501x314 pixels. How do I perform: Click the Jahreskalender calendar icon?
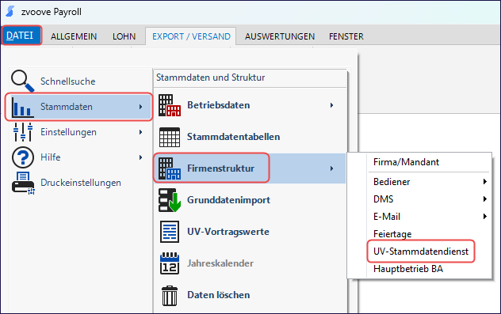click(170, 263)
